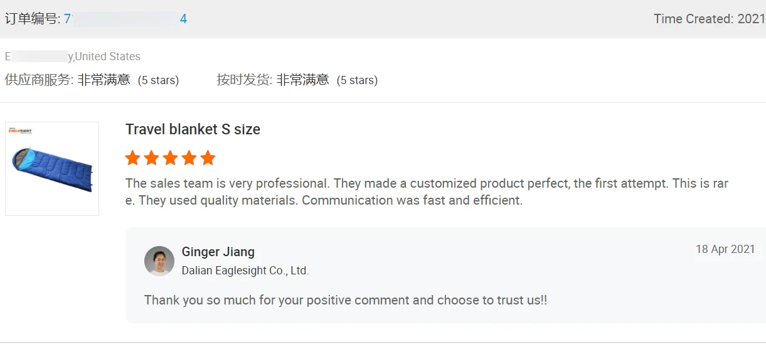Click the 按时发货 rating label

(x=245, y=80)
